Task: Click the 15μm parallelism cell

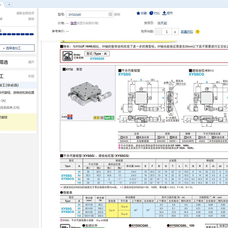Action: [x=124, y=214]
